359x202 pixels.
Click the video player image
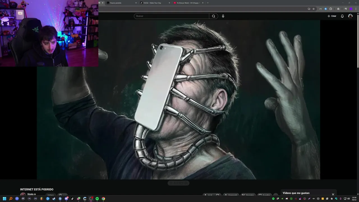tap(178, 100)
